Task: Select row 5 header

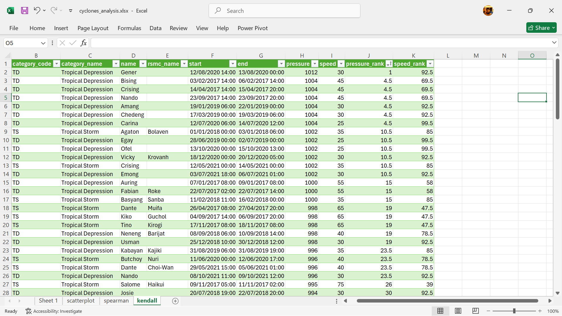Action: click(6, 98)
